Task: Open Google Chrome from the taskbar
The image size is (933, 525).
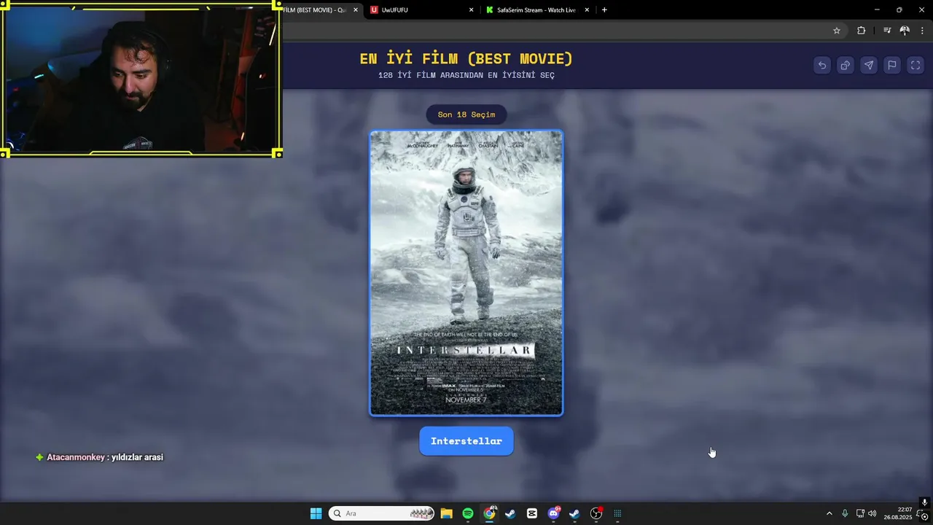Action: tap(489, 513)
